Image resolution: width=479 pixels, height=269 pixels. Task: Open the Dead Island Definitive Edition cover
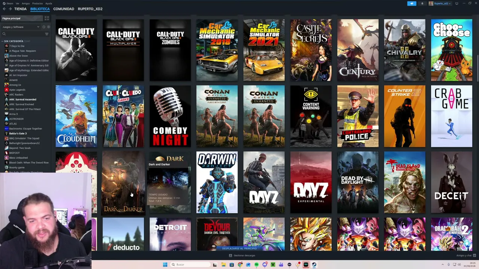click(x=405, y=182)
